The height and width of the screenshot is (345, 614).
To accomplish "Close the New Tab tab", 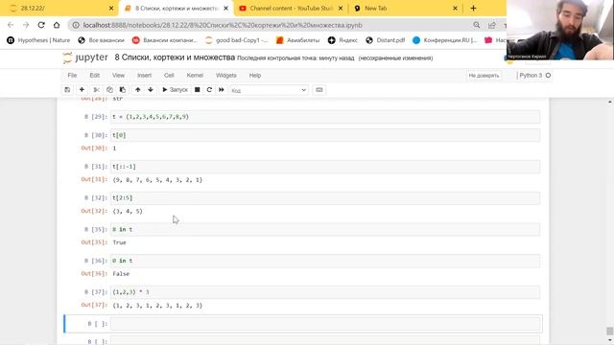I will click(x=455, y=9).
